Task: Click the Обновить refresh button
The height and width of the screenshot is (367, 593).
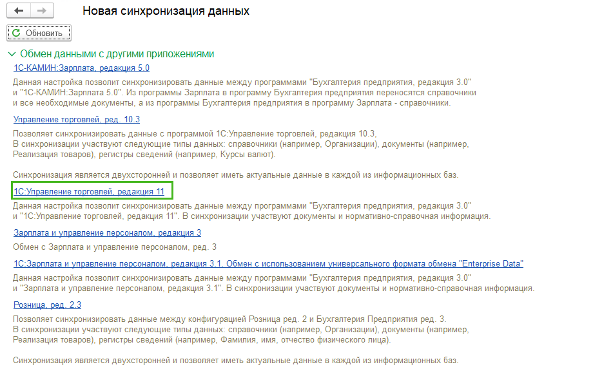Action: click(39, 33)
